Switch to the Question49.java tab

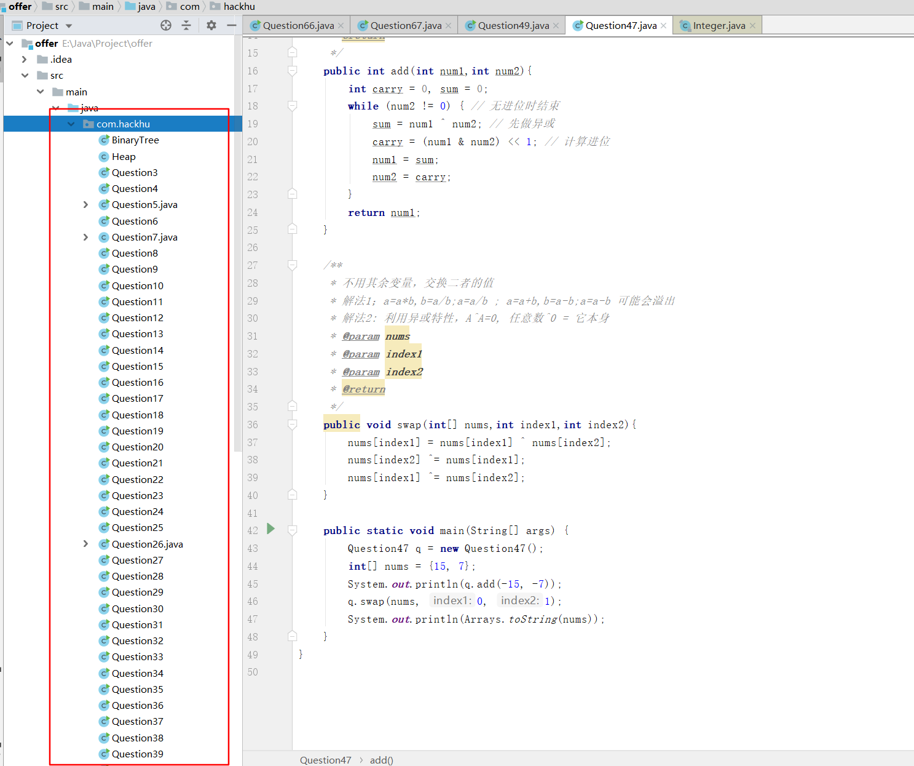coord(513,25)
